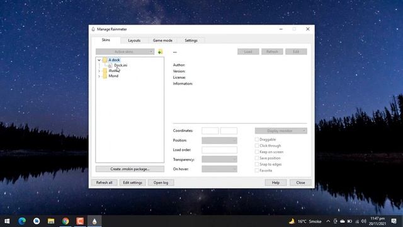
Task: Click the Help button
Action: pyautogui.click(x=276, y=182)
